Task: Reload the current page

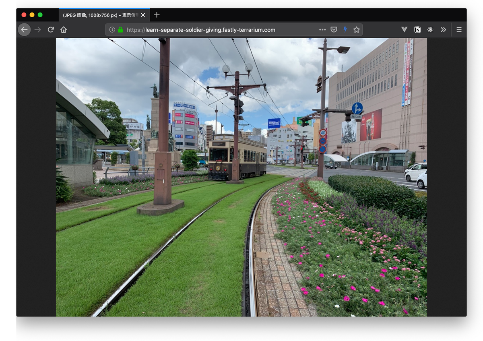Action: (51, 30)
